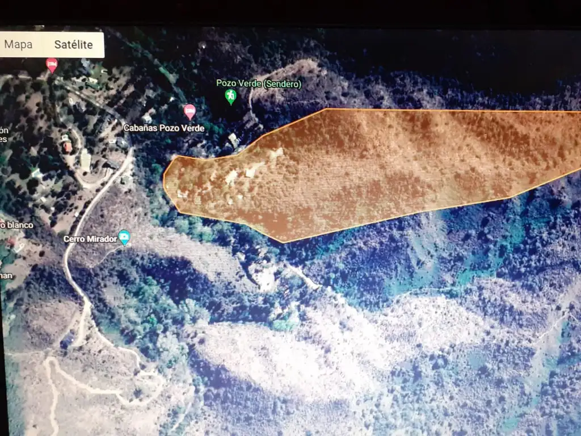The width and height of the screenshot is (581, 436).
Task: Click the red-roofed house left of the road
Action: tap(67, 146)
